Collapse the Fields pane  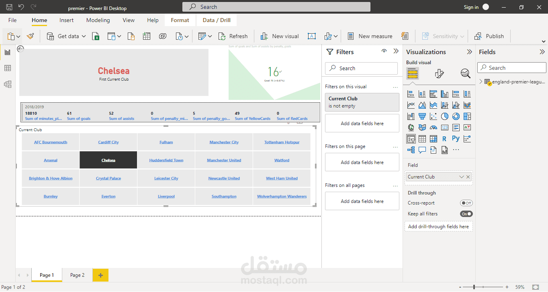[x=542, y=52]
